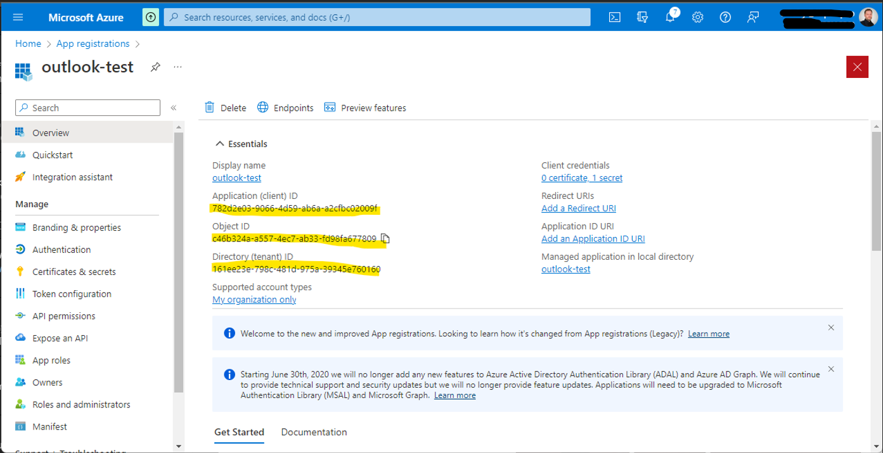Open the more options ellipsis beside outlook-test
Image resolution: width=883 pixels, height=453 pixels.
(177, 67)
